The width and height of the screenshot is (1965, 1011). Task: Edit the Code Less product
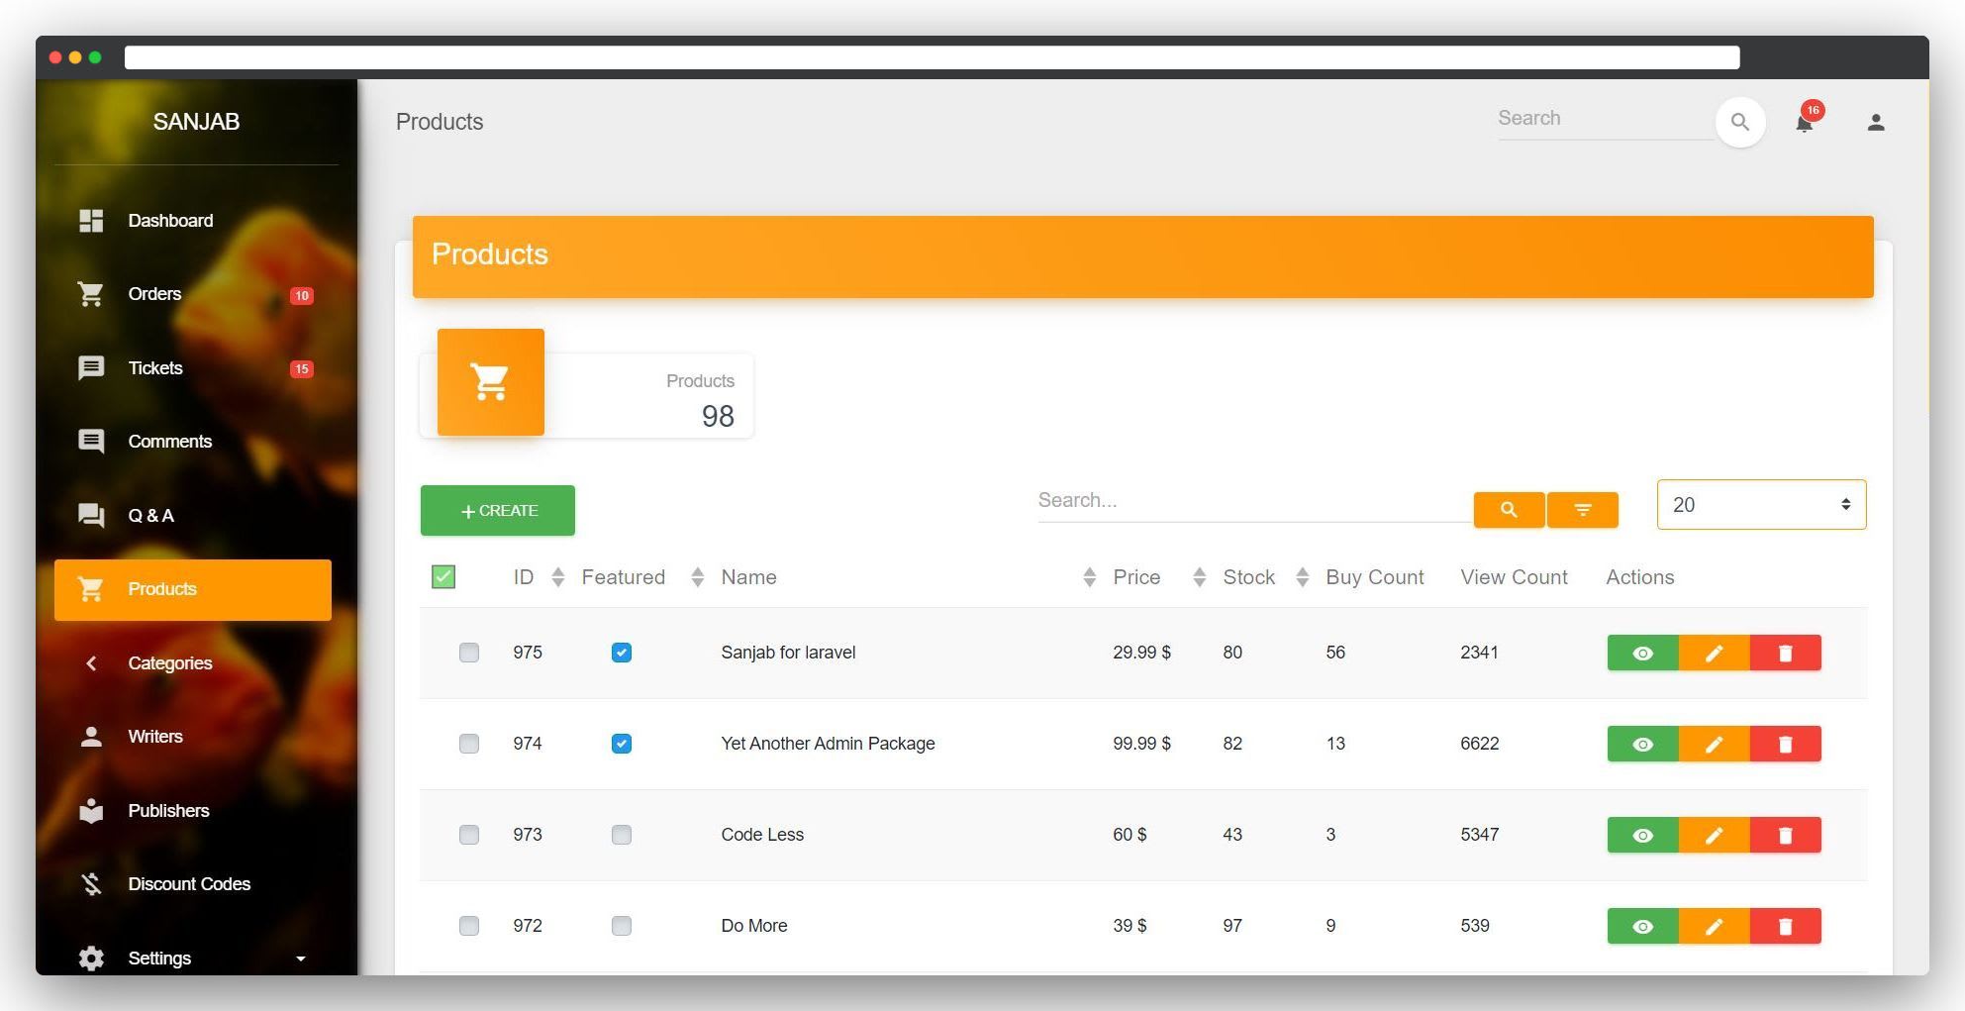click(1714, 835)
